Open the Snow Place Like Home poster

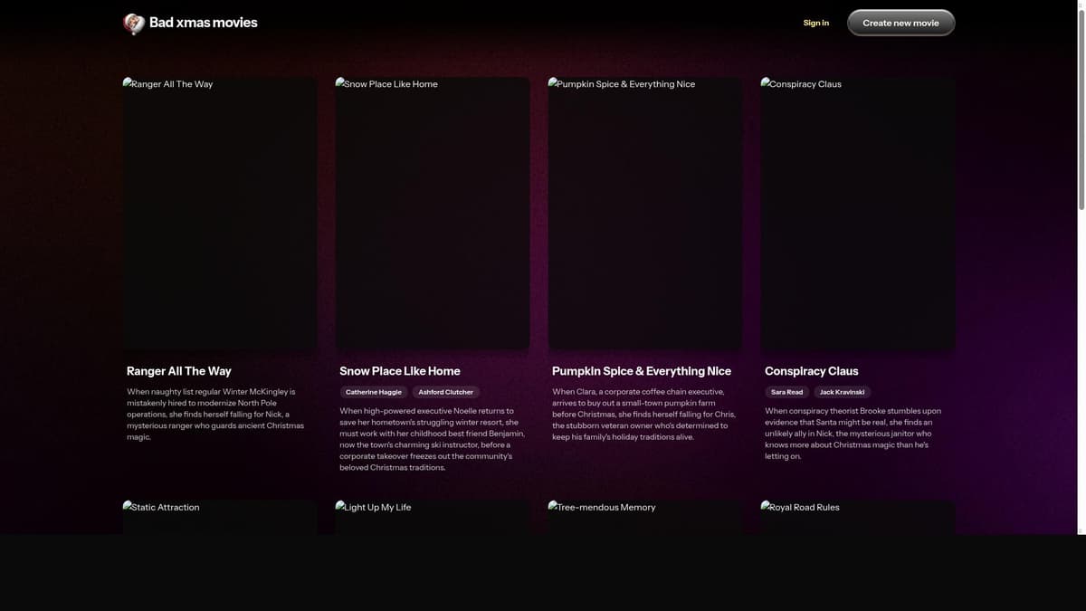click(433, 214)
